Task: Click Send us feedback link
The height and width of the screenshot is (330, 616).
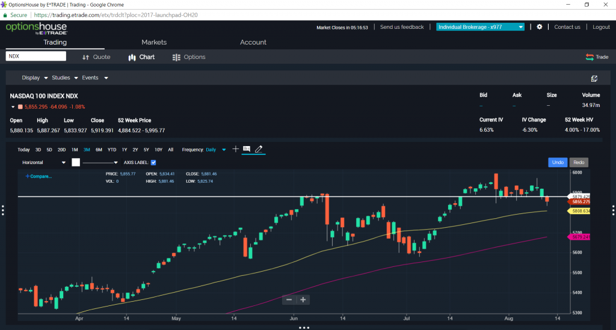Action: click(402, 27)
